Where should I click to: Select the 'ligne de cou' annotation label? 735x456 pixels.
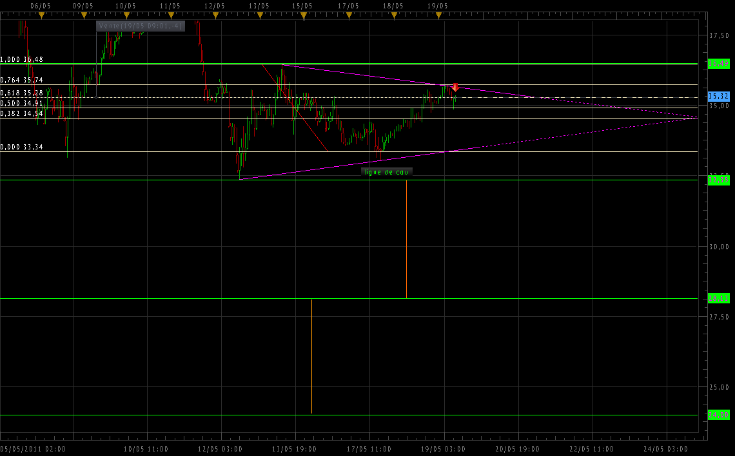386,172
